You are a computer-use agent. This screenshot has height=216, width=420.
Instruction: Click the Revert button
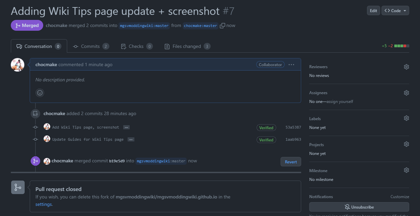click(291, 162)
